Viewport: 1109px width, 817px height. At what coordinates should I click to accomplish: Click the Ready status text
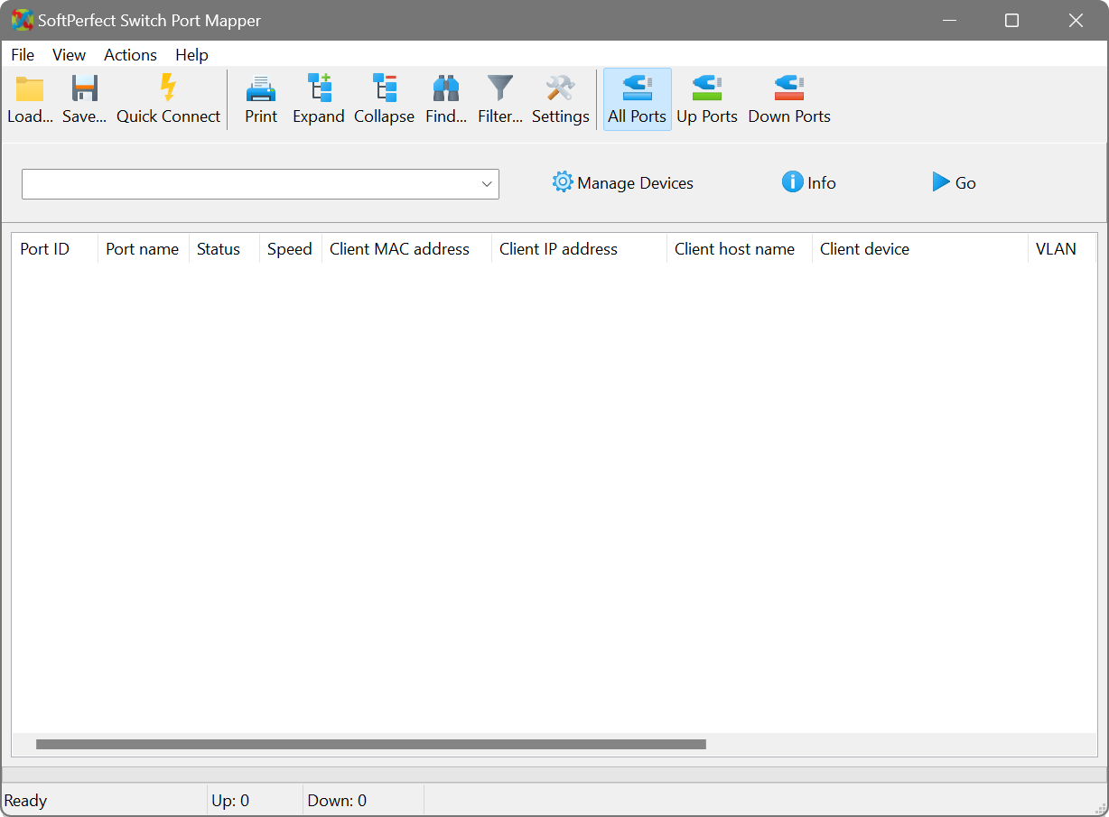click(25, 801)
